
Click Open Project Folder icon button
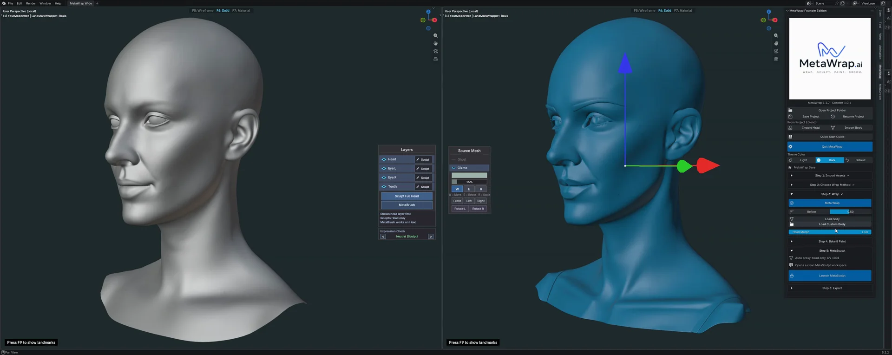click(x=830, y=110)
